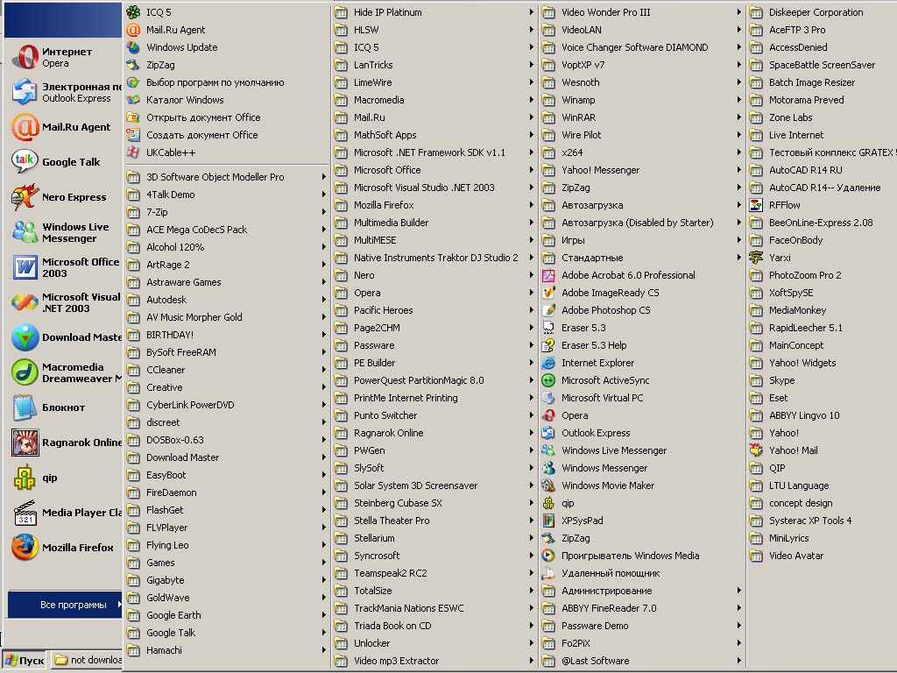Select Systerac XP Tools 4 entry
This screenshot has width=897, height=673.
[x=822, y=521]
